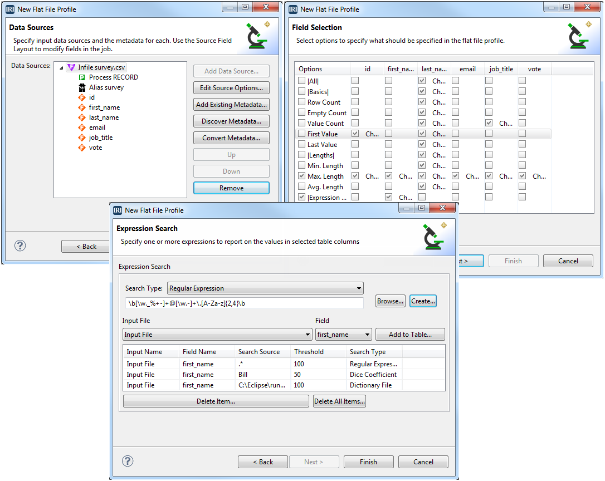Open the Input File combo box
The height and width of the screenshot is (481, 605).
coord(217,335)
